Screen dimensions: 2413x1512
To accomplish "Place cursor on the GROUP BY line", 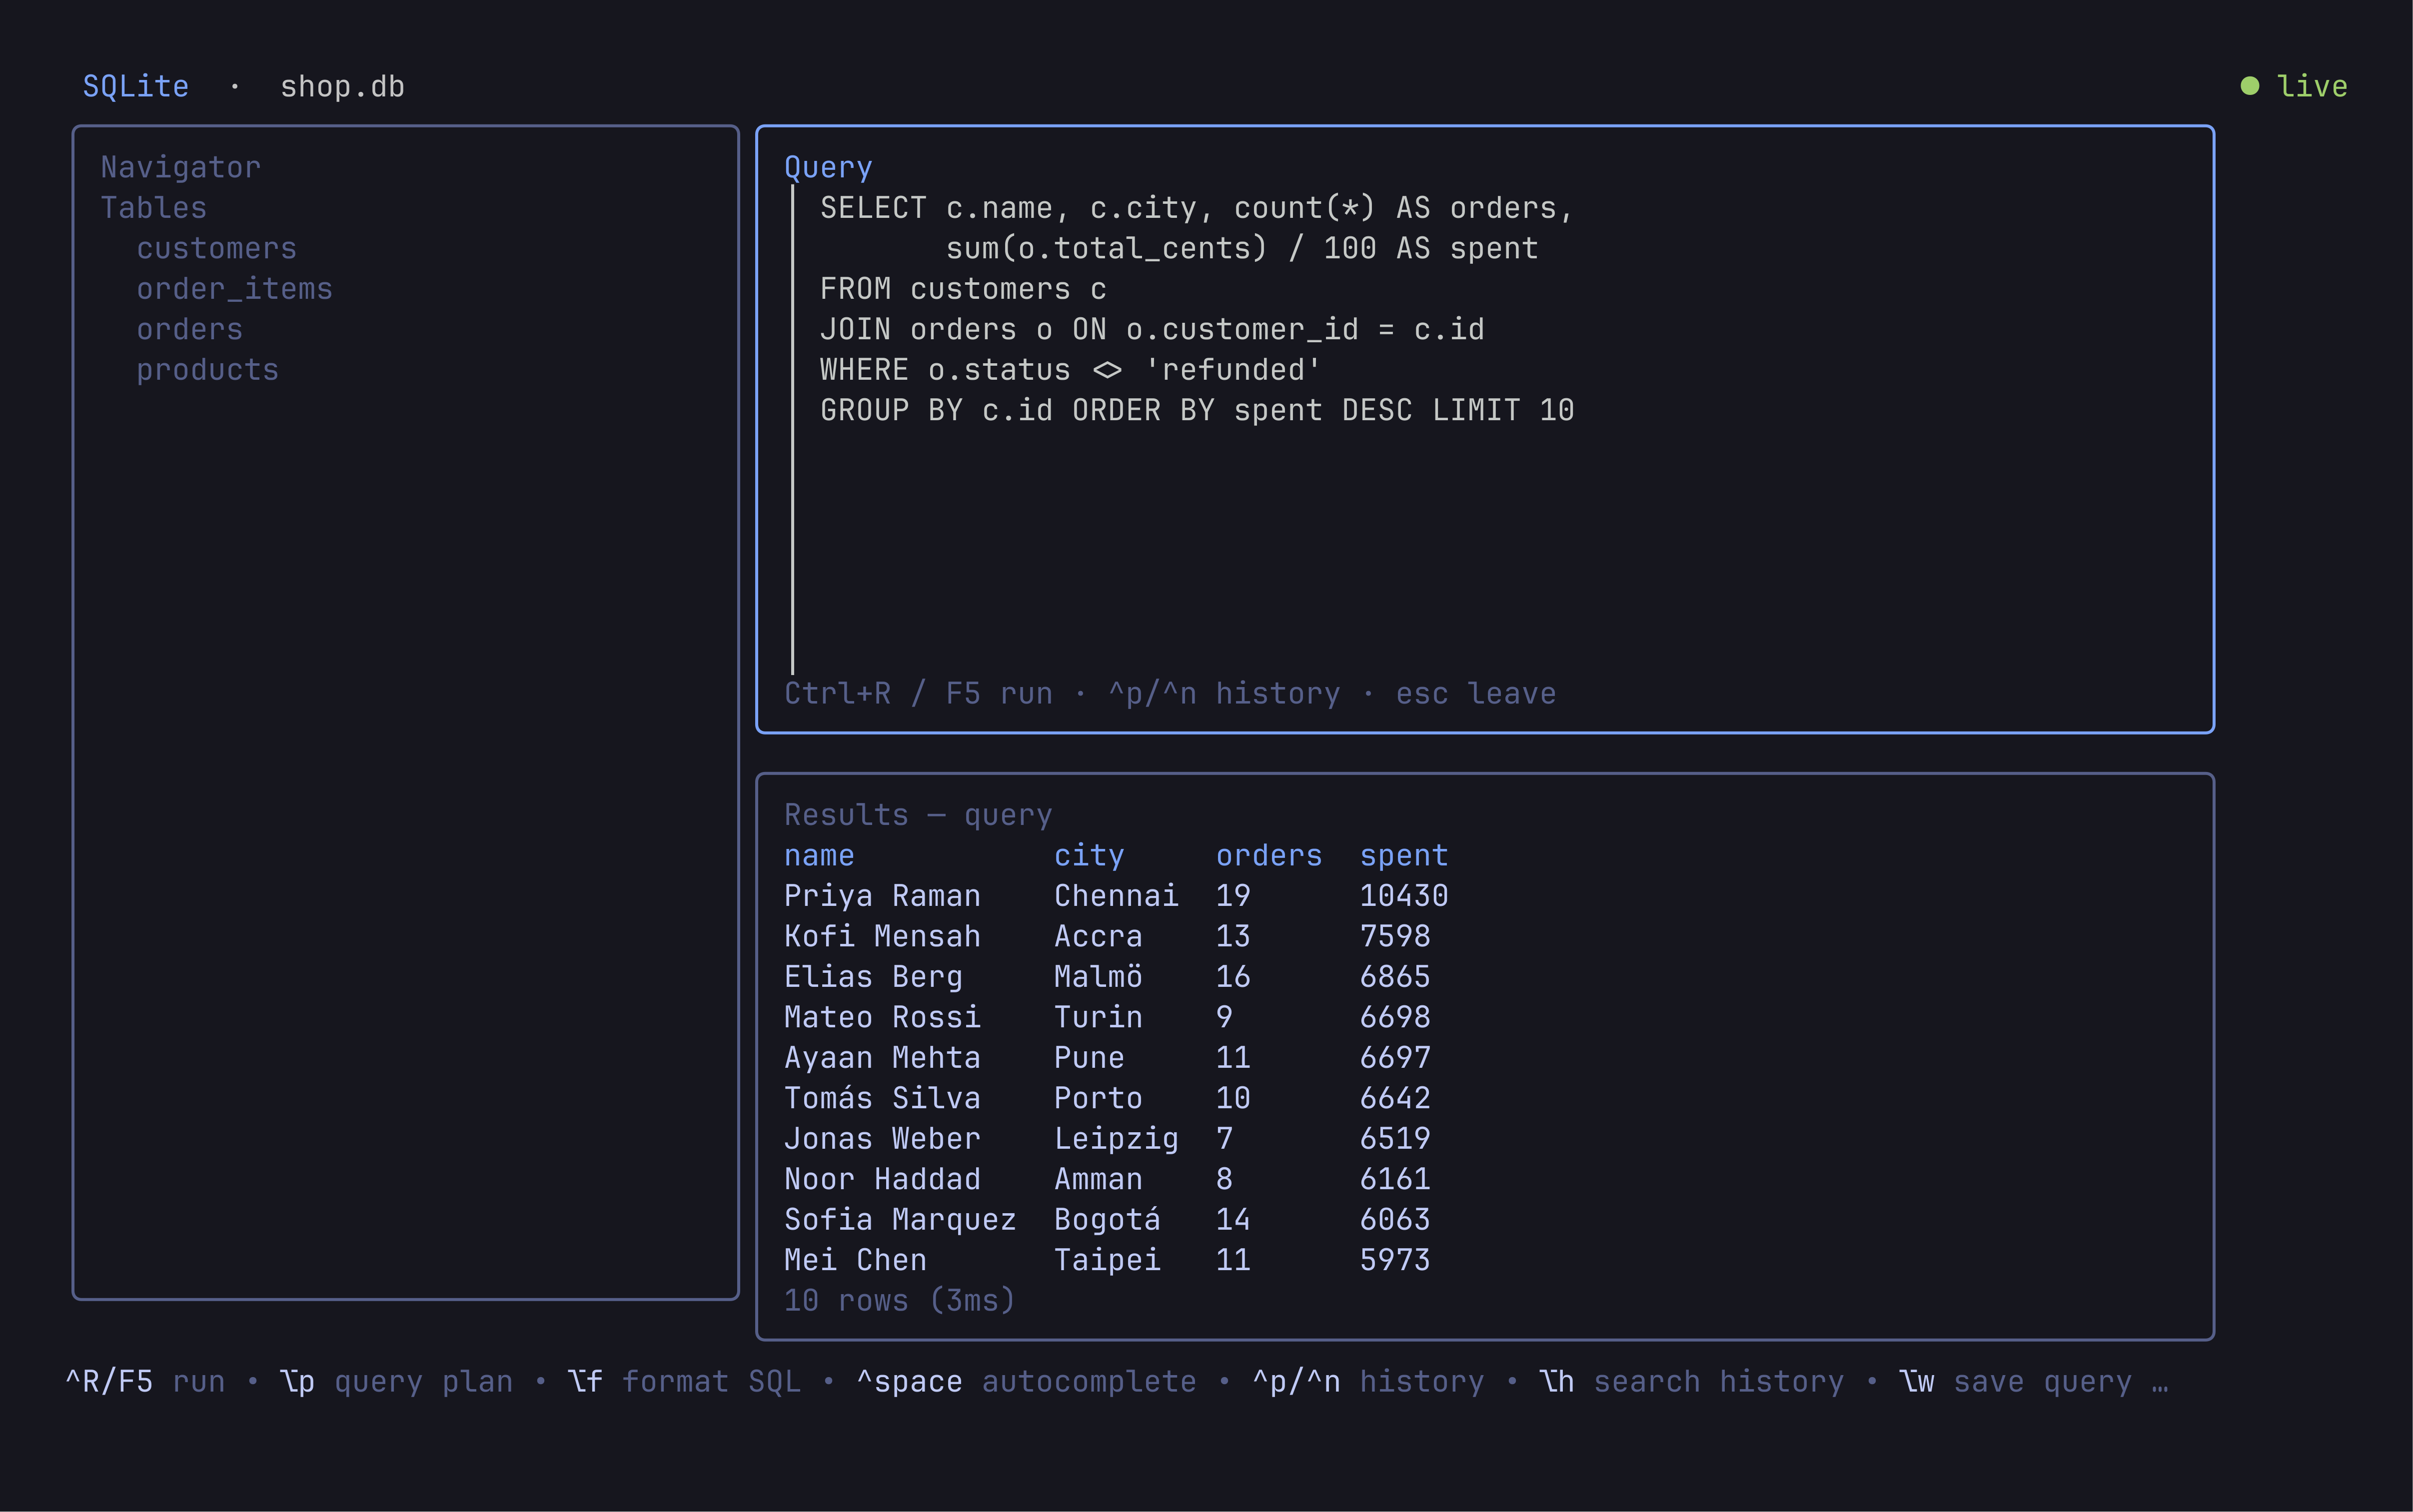I will tap(1197, 410).
